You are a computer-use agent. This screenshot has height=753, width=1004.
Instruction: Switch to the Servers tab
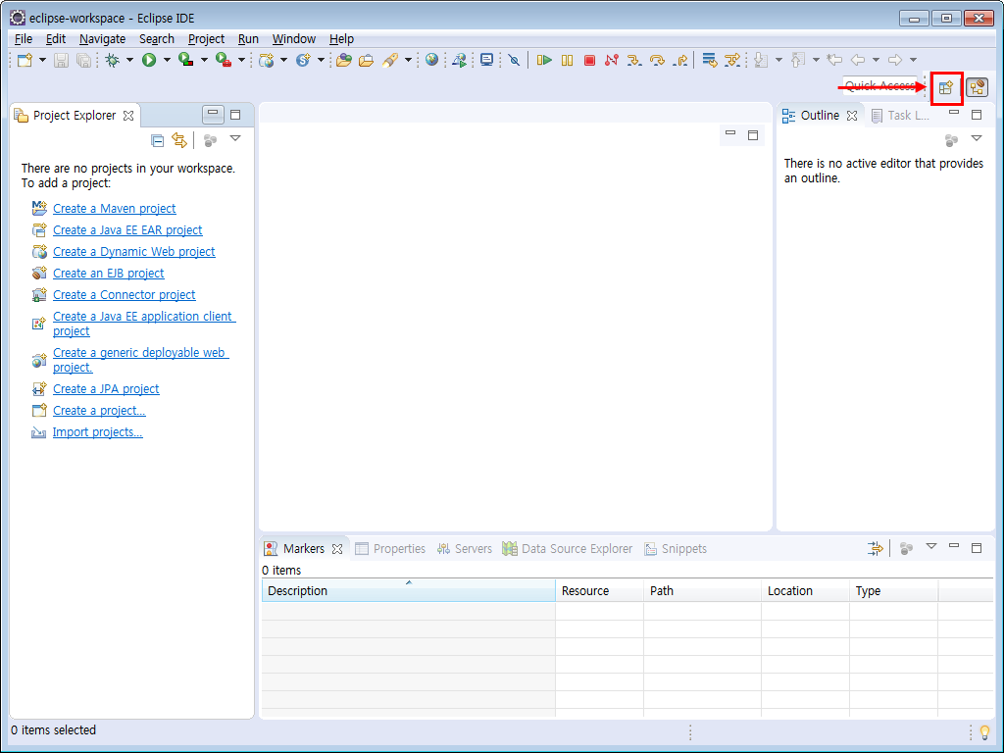pos(464,549)
